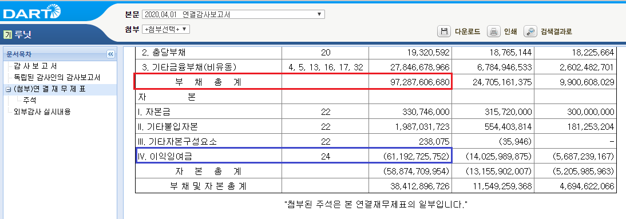Click the 자 본 section heading

tap(167, 97)
